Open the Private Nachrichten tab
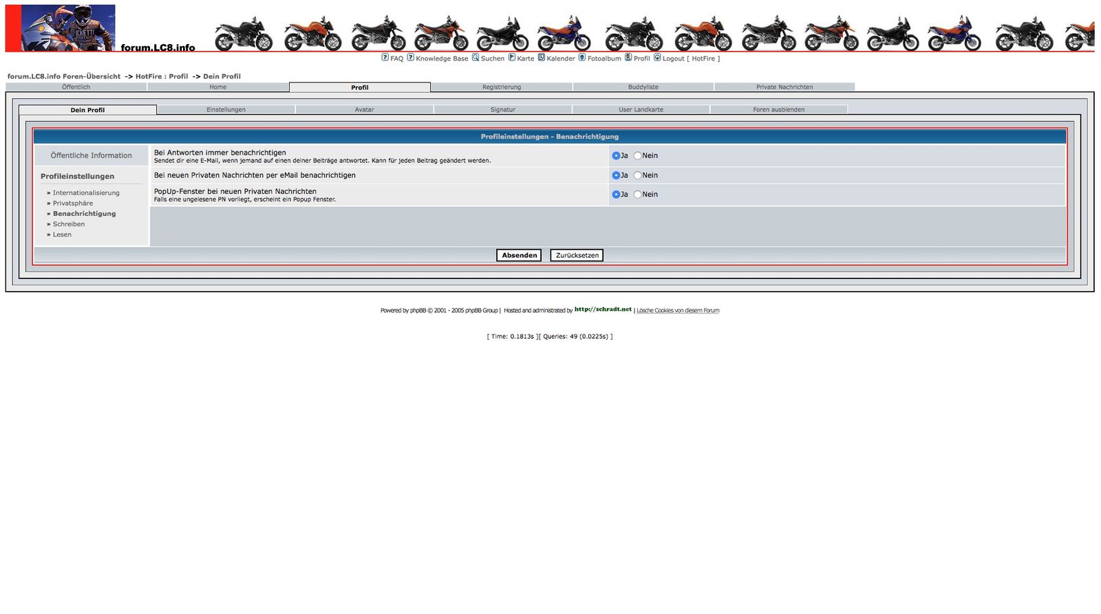This screenshot has height=614, width=1101. 784,87
